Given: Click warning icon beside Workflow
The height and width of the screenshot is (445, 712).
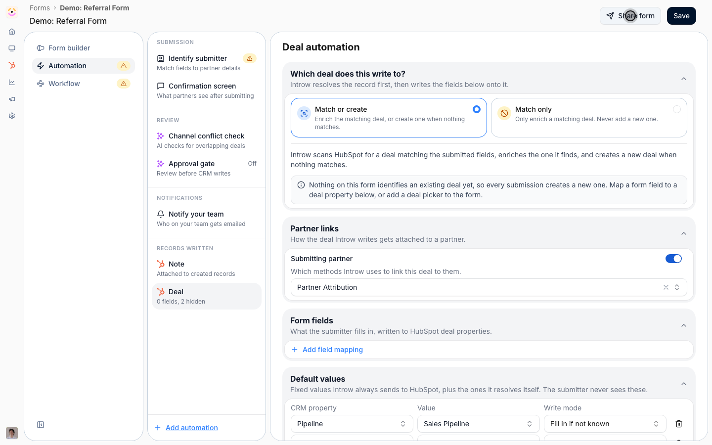Looking at the screenshot, I should click(x=124, y=84).
